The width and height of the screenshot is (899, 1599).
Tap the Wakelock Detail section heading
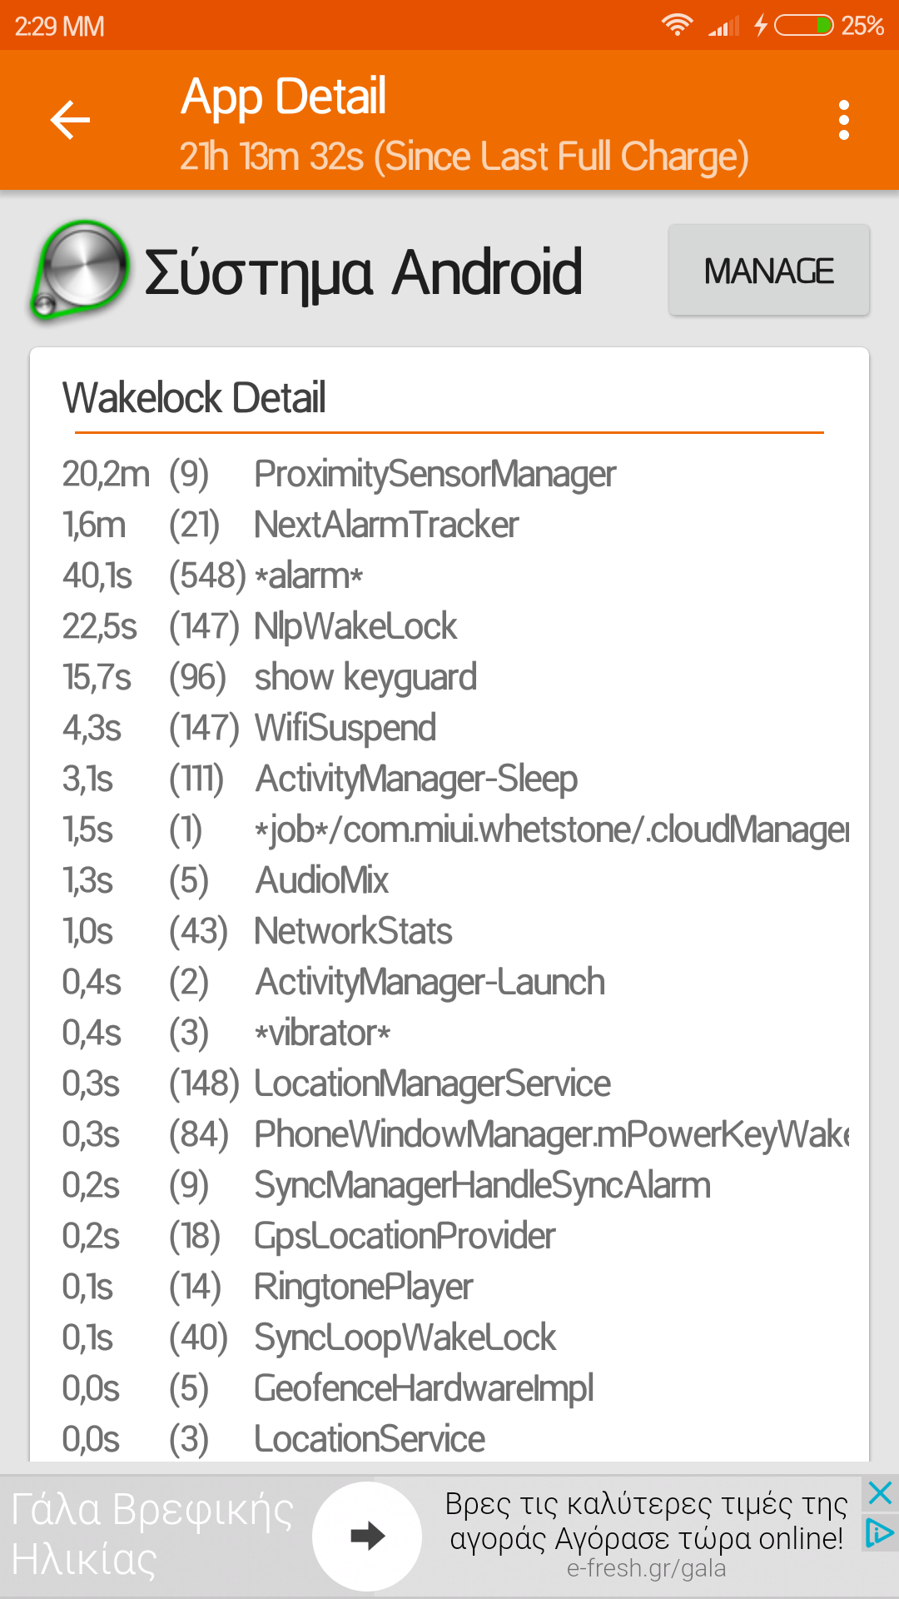pyautogui.click(x=194, y=398)
